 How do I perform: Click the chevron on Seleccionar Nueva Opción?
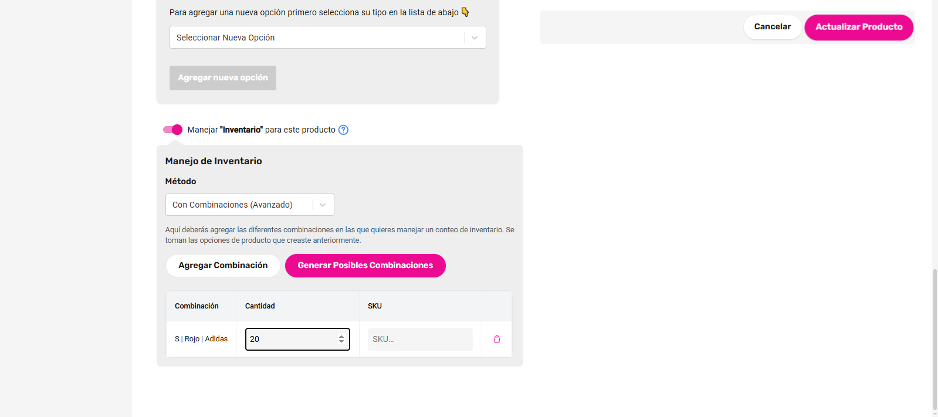point(474,37)
